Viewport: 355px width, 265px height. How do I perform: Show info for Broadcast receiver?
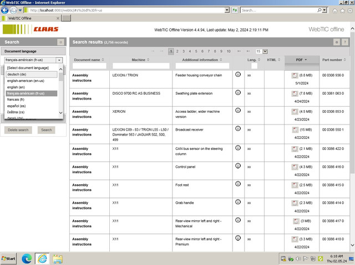click(238, 128)
